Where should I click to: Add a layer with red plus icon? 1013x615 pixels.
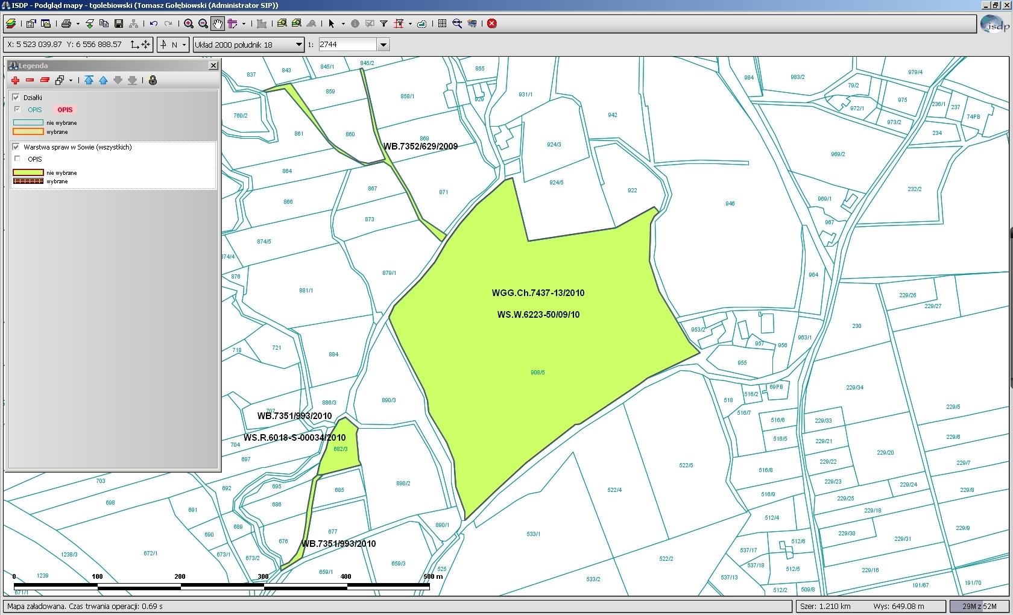[15, 80]
